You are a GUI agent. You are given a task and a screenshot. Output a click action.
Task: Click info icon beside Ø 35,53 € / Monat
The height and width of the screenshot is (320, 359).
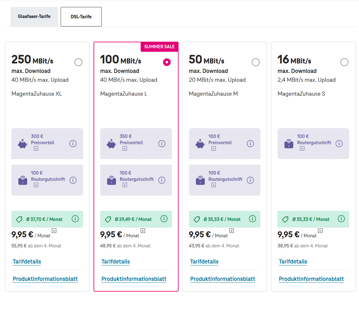[x=252, y=219]
